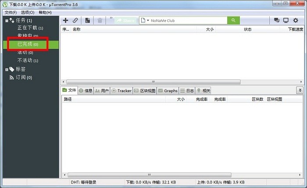Click the files pane scroll left arrow

(x=65, y=175)
